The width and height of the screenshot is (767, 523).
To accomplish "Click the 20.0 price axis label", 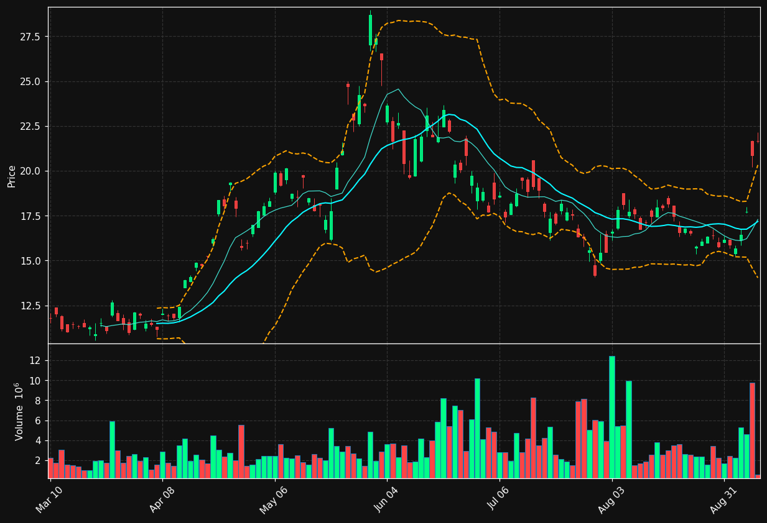I will (29, 171).
